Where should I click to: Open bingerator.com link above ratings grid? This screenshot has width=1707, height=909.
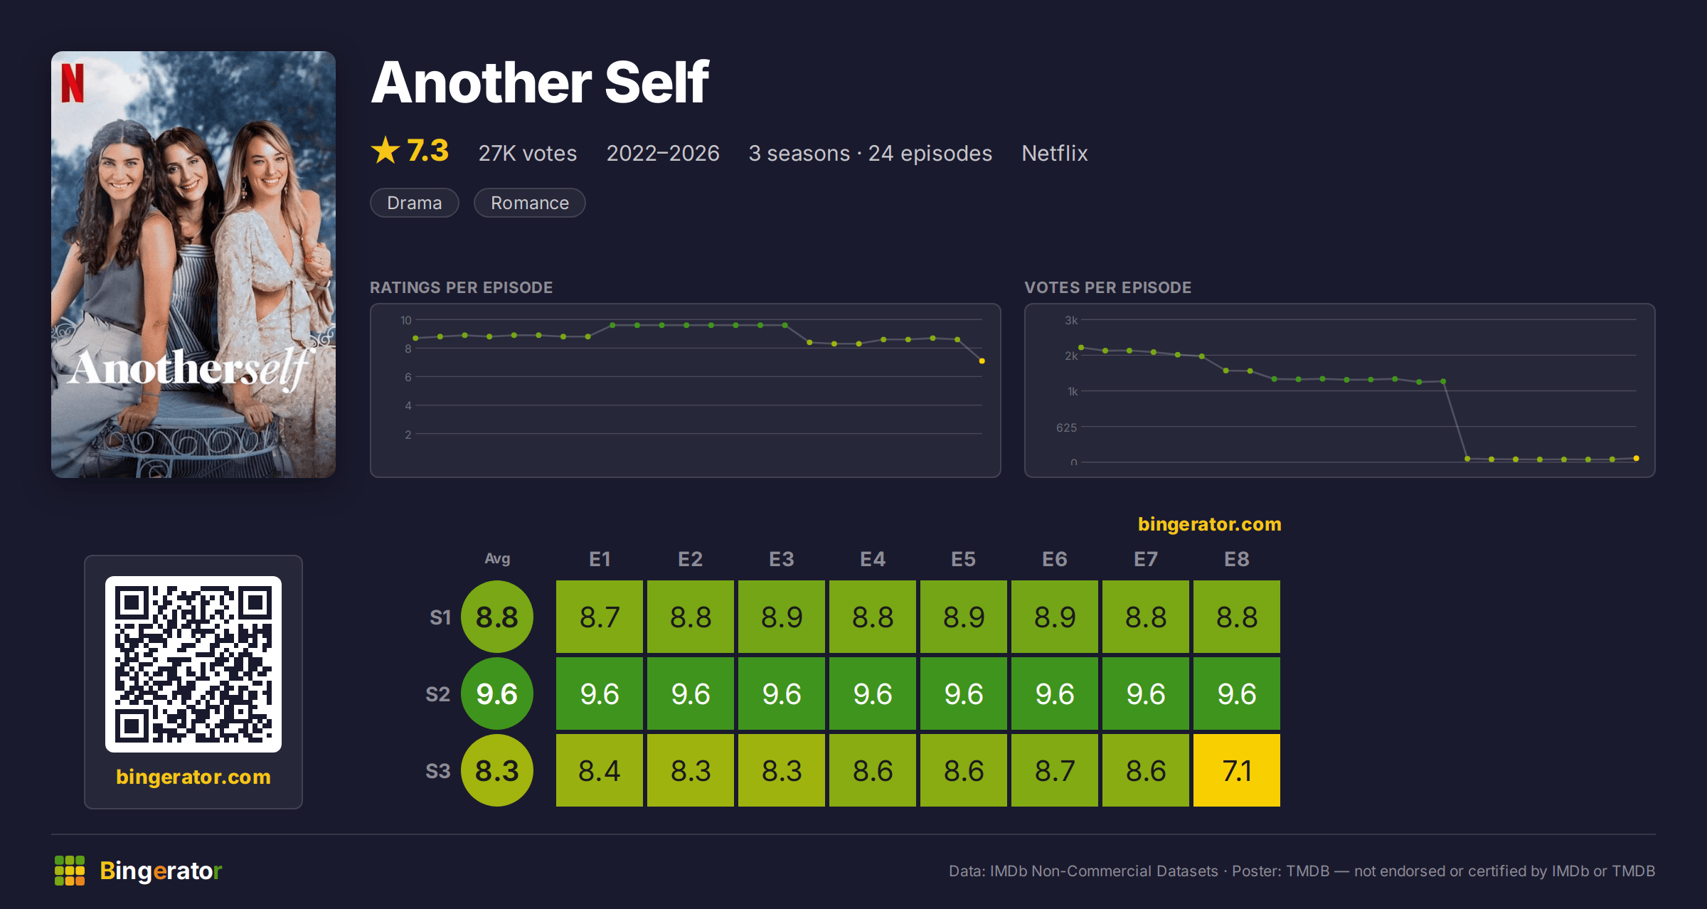(1209, 524)
